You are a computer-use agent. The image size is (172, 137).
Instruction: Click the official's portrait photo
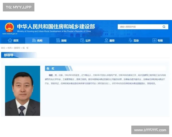[x=23, y=91]
